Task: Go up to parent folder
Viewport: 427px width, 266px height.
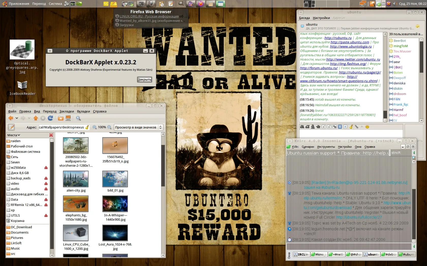Action: coord(36,118)
